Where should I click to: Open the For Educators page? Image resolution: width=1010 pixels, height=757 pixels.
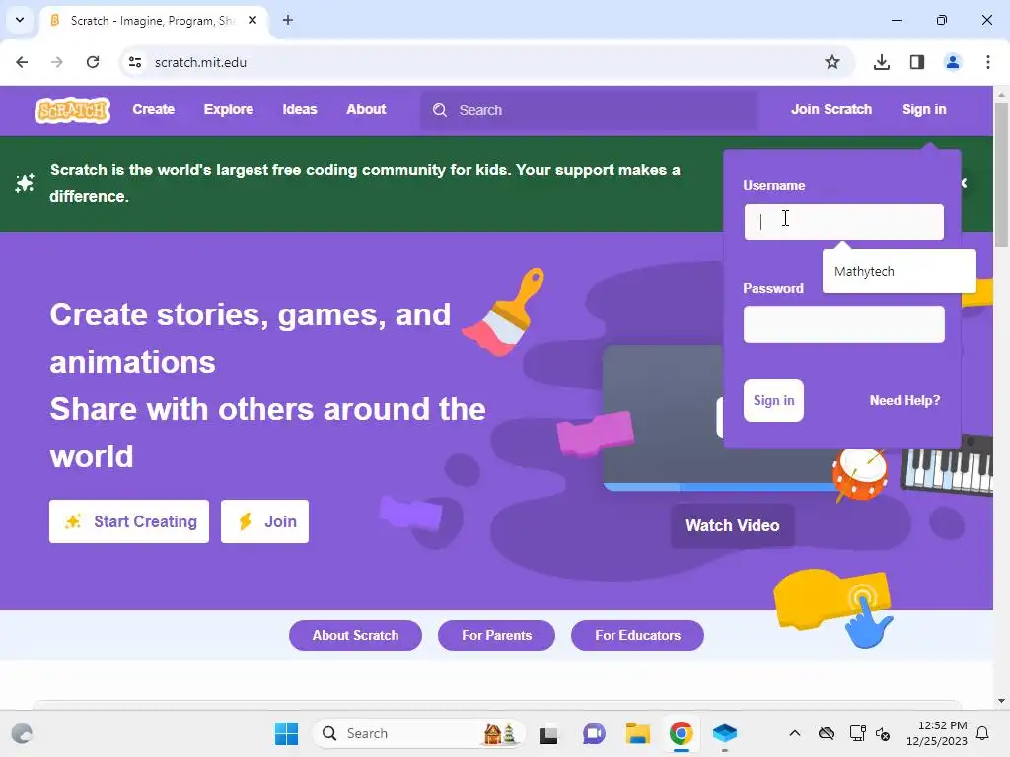(637, 636)
